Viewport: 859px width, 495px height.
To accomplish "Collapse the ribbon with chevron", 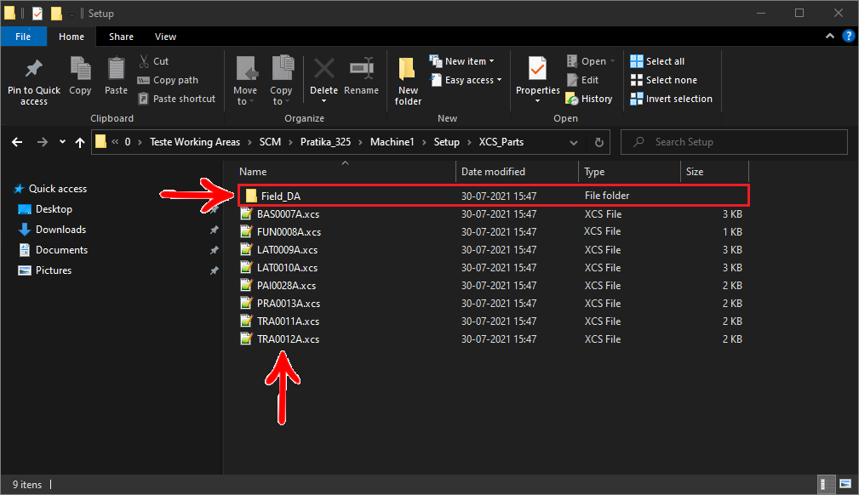I will 830,36.
